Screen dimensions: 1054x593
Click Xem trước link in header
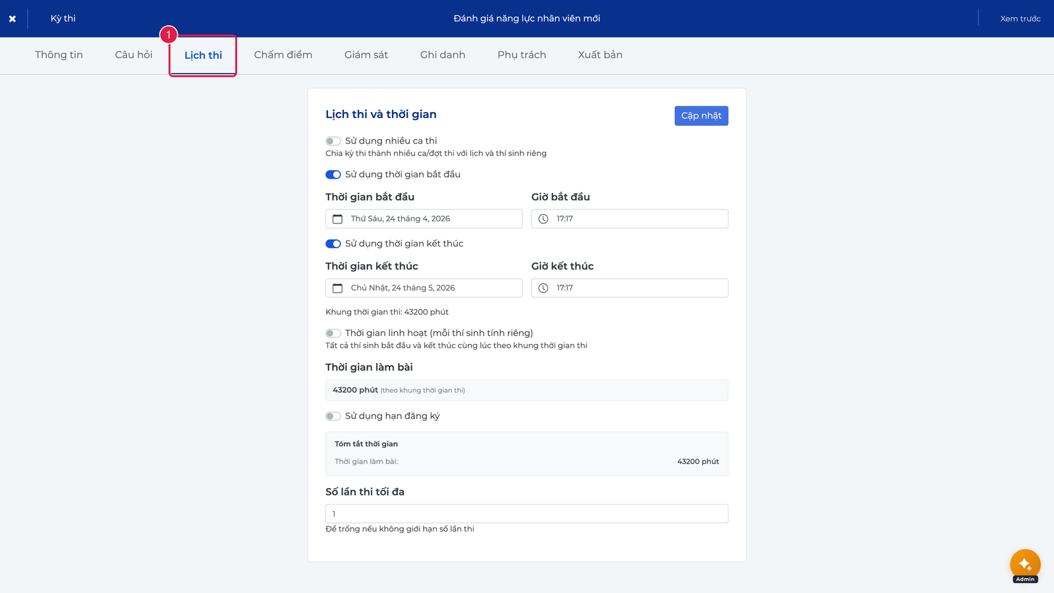[x=1020, y=18]
